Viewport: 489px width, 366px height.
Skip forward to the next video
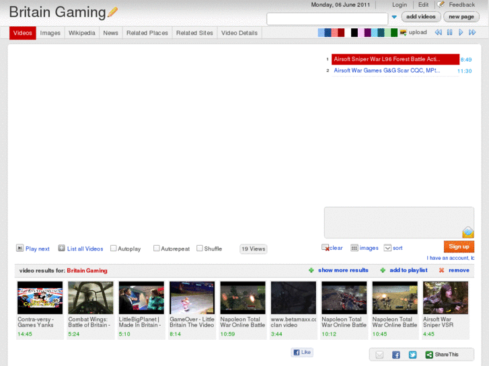(472, 32)
